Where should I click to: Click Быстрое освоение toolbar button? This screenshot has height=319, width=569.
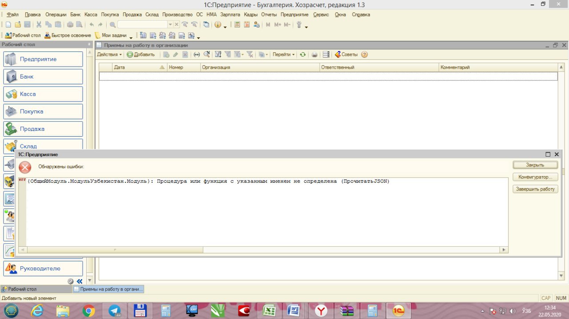click(68, 35)
